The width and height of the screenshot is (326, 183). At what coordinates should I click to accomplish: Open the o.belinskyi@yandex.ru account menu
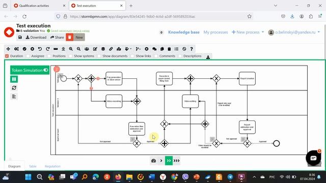(294, 33)
